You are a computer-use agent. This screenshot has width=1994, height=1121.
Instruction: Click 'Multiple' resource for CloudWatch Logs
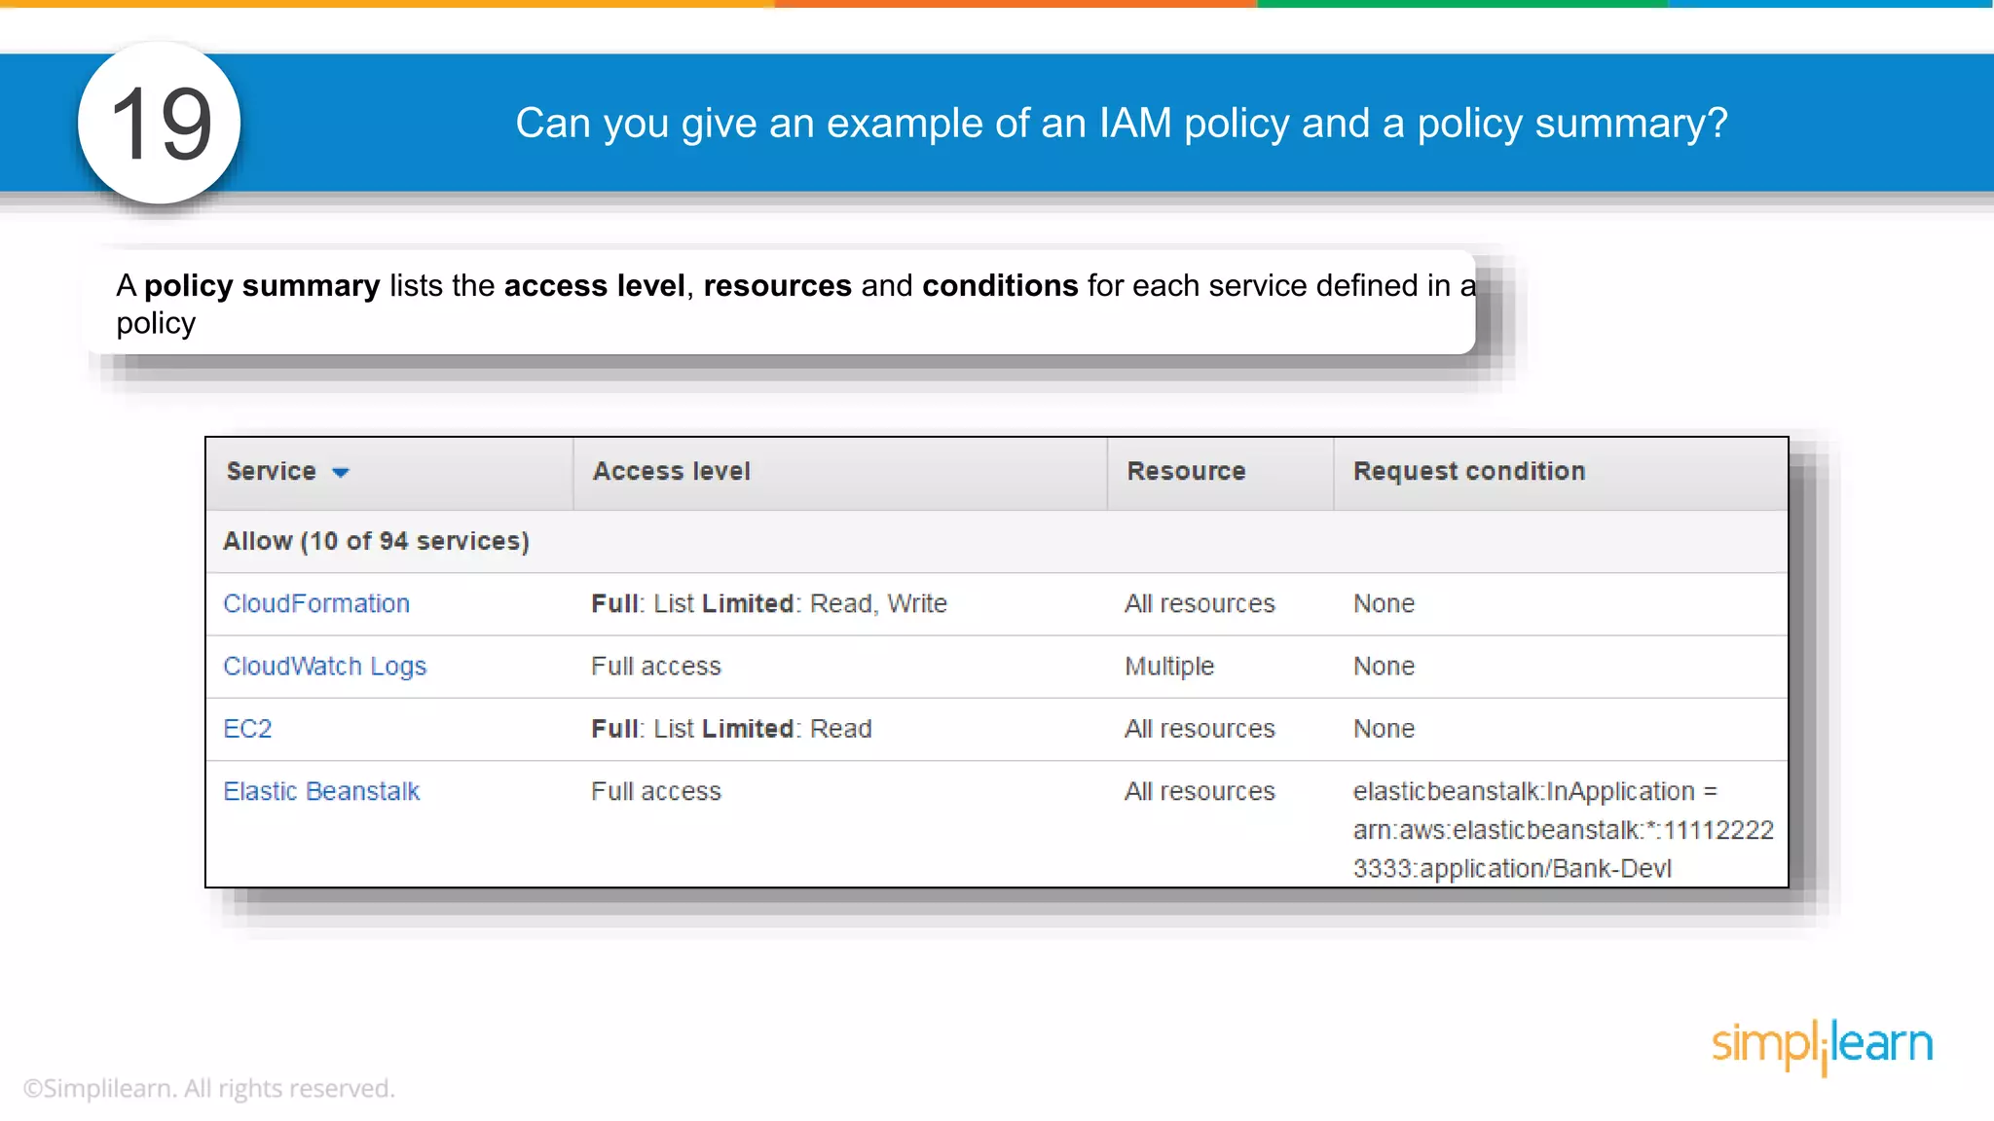(1169, 667)
